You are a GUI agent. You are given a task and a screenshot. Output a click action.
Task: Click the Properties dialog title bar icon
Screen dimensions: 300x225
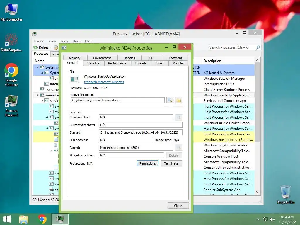(64, 48)
